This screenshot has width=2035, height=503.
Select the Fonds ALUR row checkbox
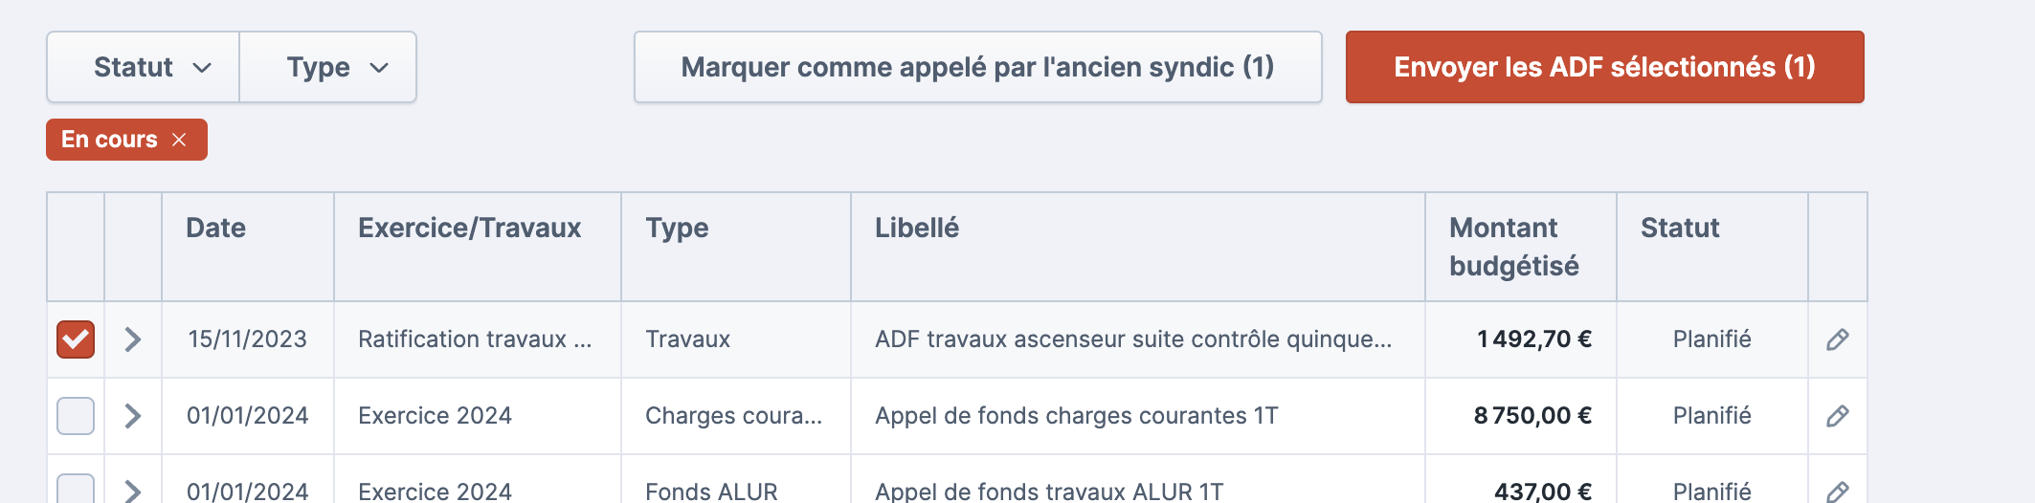pyautogui.click(x=76, y=489)
